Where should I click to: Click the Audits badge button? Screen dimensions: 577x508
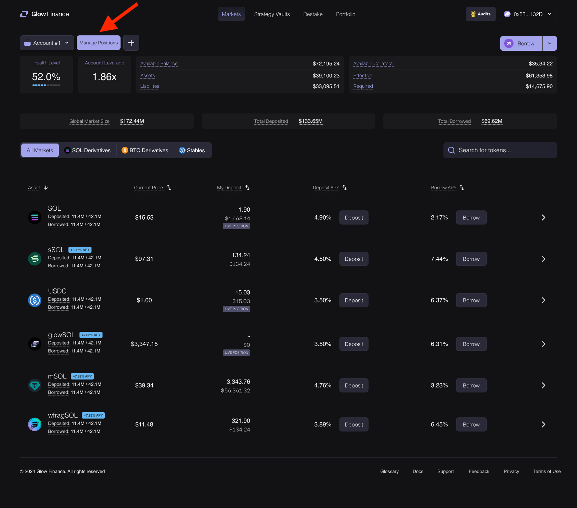pyautogui.click(x=480, y=14)
